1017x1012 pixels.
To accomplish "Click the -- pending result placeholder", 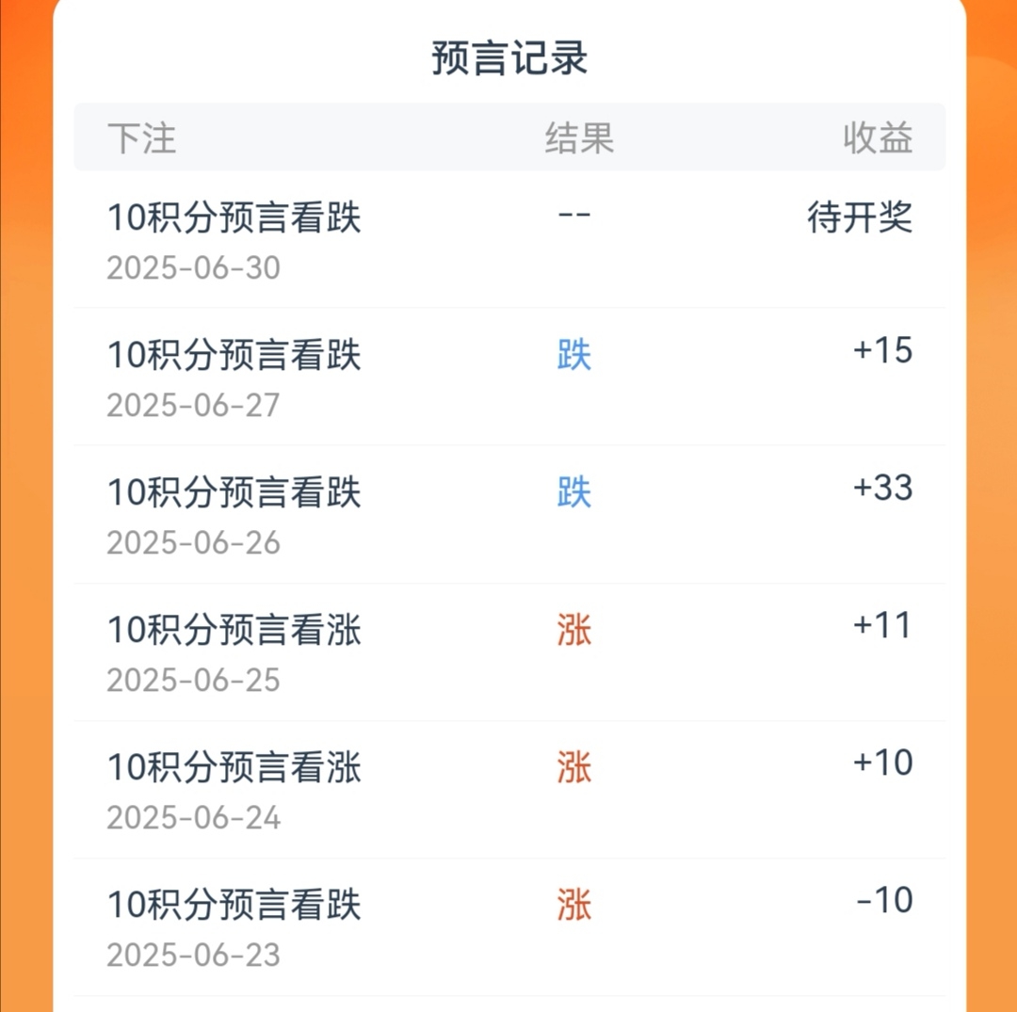I will coord(574,215).
